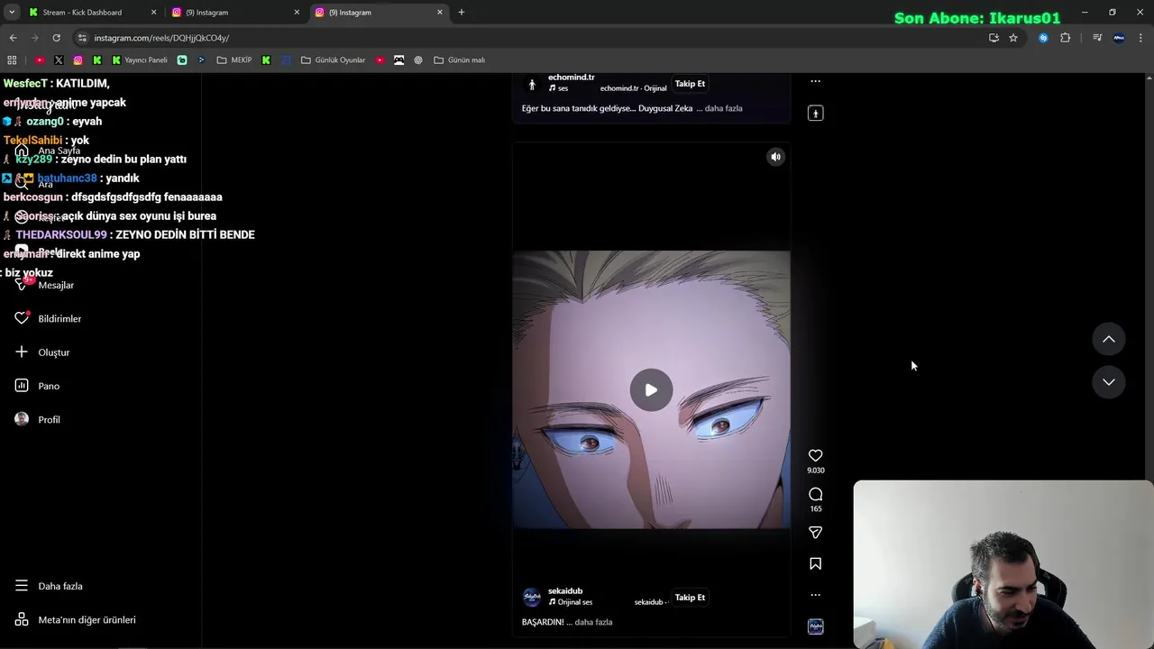Open the tab search dropdown arrow
Screen dimensions: 1154x649
click(x=12, y=13)
